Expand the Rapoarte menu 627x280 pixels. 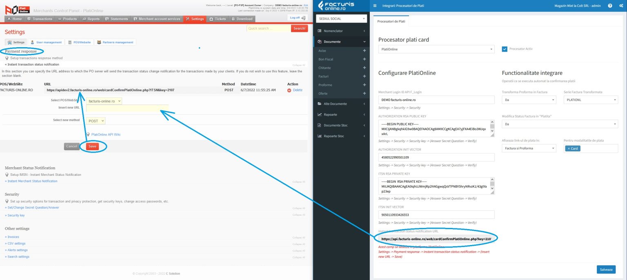(x=341, y=114)
